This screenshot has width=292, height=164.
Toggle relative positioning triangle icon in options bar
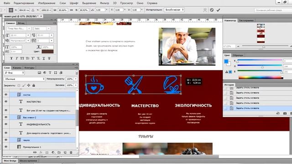pyautogui.click(x=33, y=10)
